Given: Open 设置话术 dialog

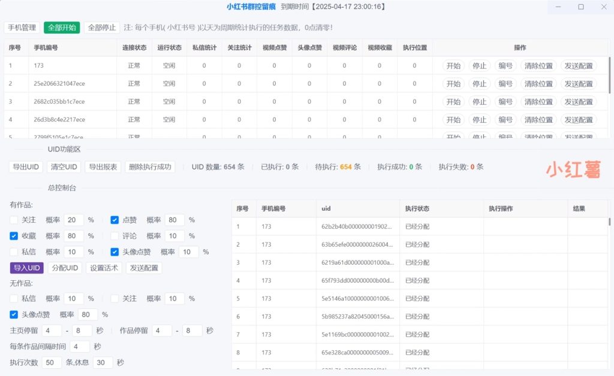Looking at the screenshot, I should click(x=102, y=268).
